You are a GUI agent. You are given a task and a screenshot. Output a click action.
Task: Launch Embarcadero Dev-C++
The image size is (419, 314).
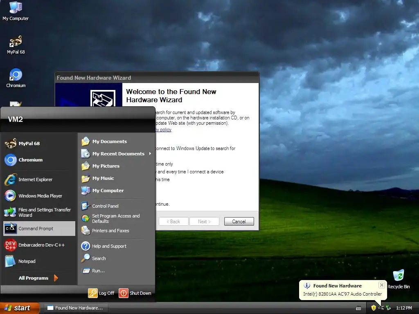pos(39,245)
